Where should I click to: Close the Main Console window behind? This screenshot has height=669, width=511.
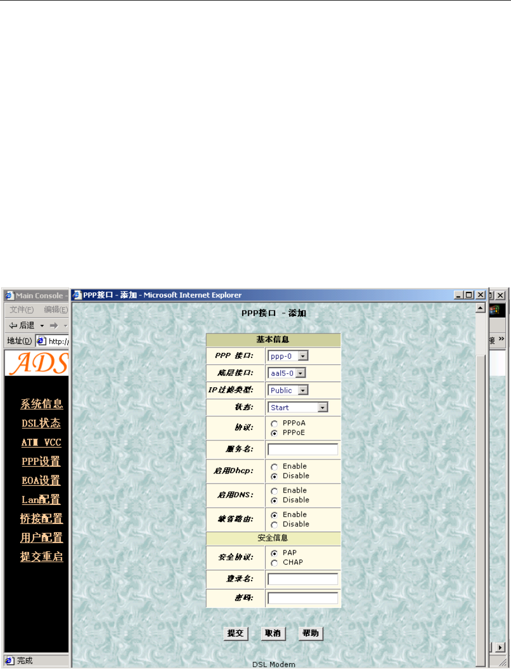(x=501, y=295)
